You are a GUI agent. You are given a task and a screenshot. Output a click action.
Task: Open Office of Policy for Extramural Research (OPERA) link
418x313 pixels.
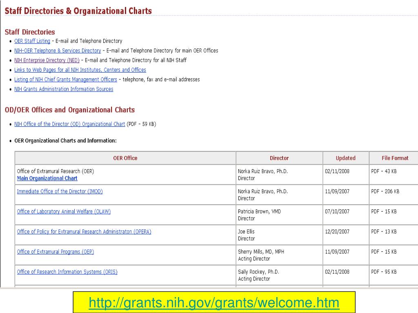point(84,231)
